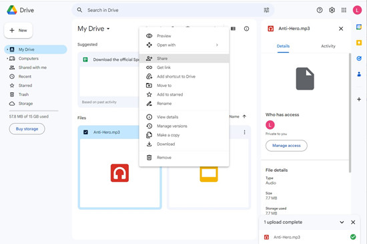367x244 pixels.
Task: Click the search magnifier icon
Action: pos(79,10)
